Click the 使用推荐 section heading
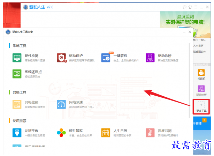This screenshot has width=214, height=156. click(x=20, y=121)
